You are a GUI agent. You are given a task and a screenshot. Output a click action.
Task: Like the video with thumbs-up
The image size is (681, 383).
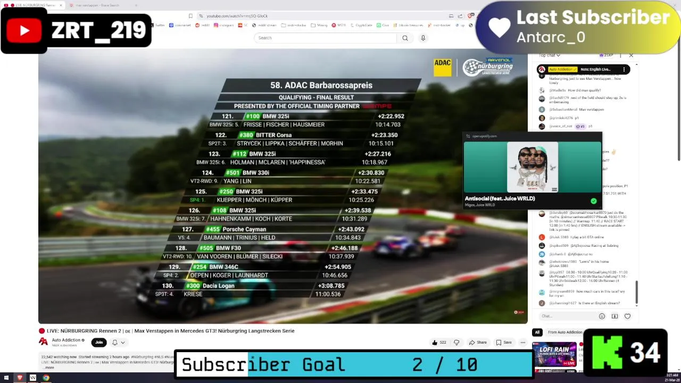[439, 343]
